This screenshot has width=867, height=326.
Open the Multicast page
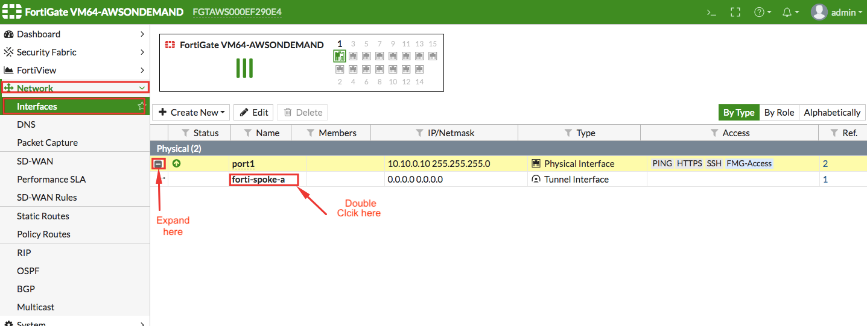pos(75,307)
